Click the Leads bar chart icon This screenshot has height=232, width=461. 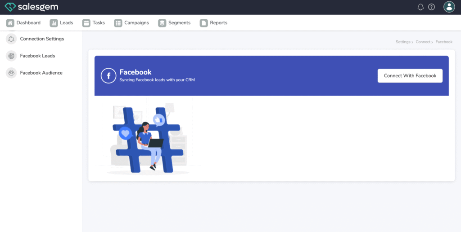pos(54,23)
